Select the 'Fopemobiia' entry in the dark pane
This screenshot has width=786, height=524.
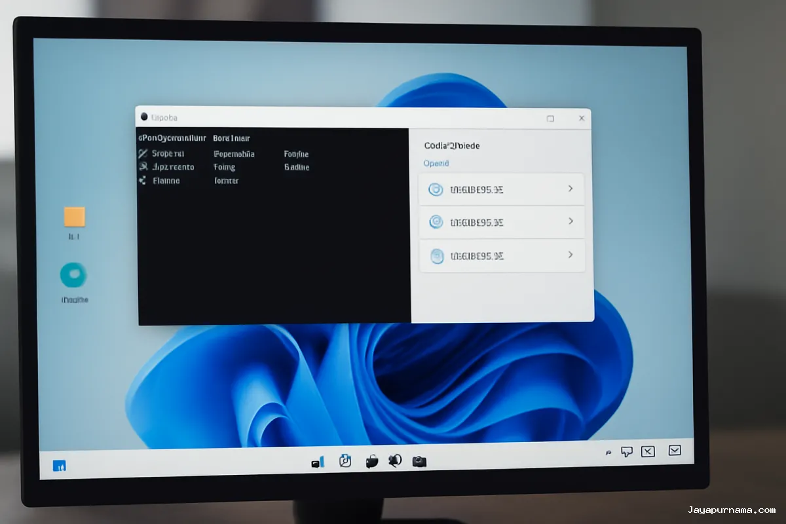click(234, 154)
